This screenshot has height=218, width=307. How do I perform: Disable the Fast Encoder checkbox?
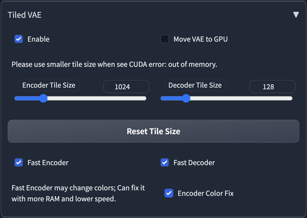19,163
